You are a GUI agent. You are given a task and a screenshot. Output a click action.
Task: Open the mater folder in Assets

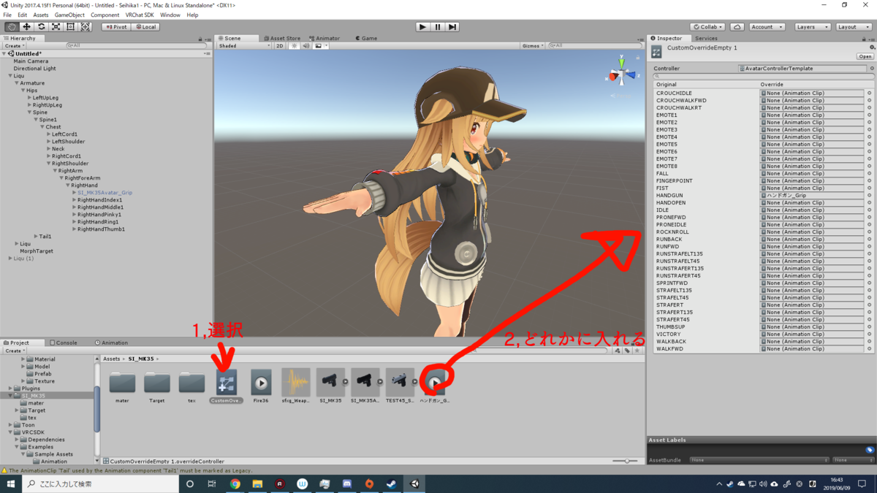[122, 386]
